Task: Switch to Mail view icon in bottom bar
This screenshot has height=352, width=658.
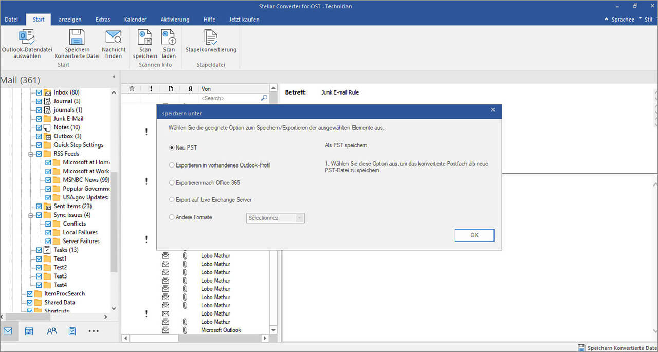Action: tap(8, 331)
